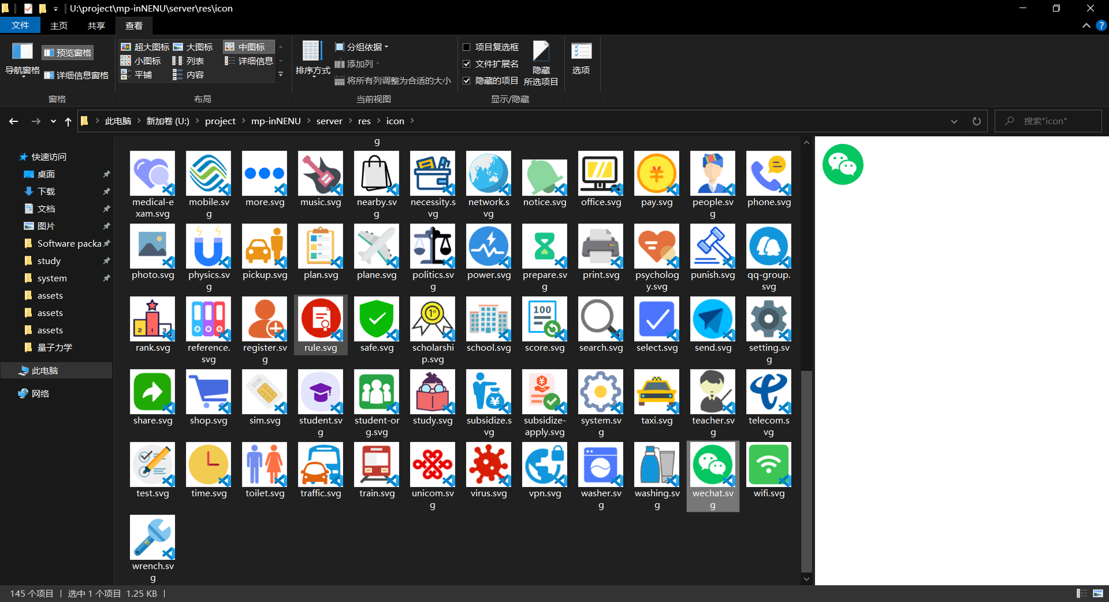Toggle the item check boxes option

point(467,47)
